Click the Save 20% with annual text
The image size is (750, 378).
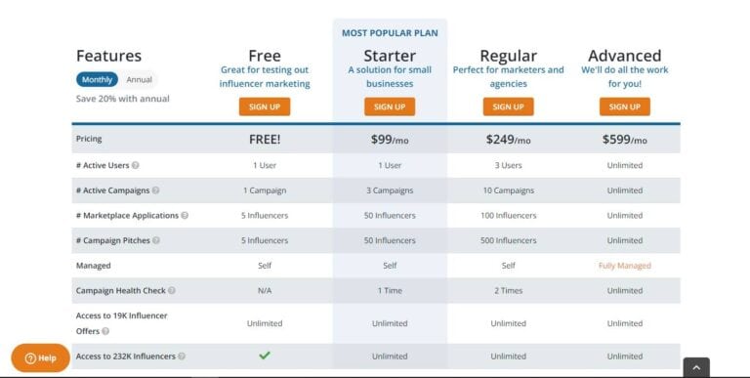[122, 99]
